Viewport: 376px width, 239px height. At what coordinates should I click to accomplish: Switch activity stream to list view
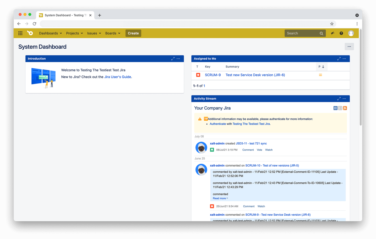coord(340,108)
